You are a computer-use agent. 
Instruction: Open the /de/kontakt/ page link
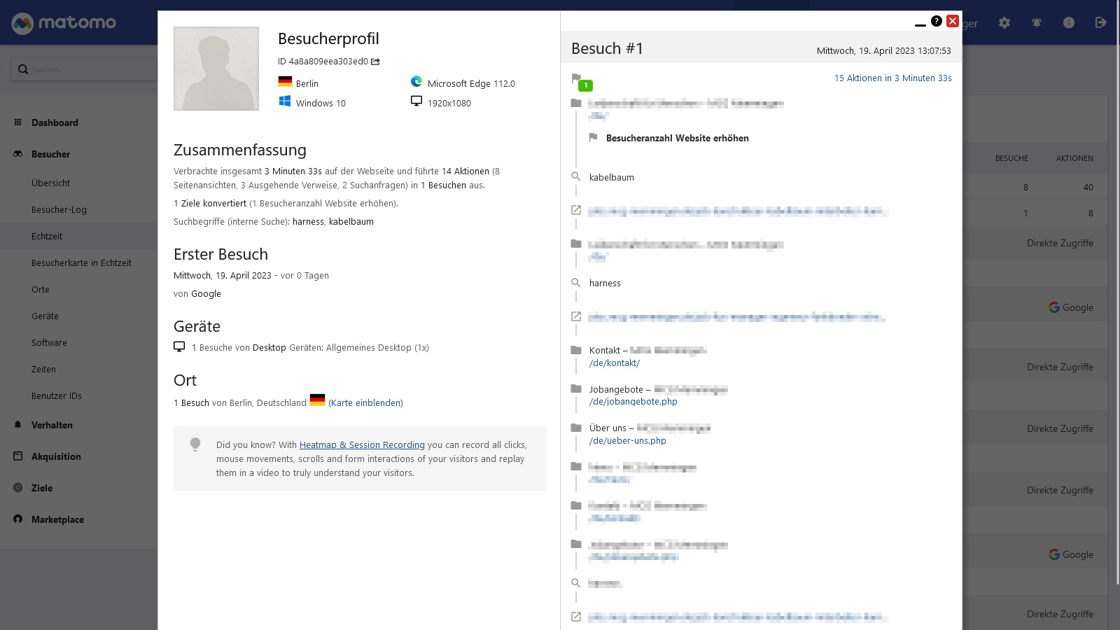(614, 363)
